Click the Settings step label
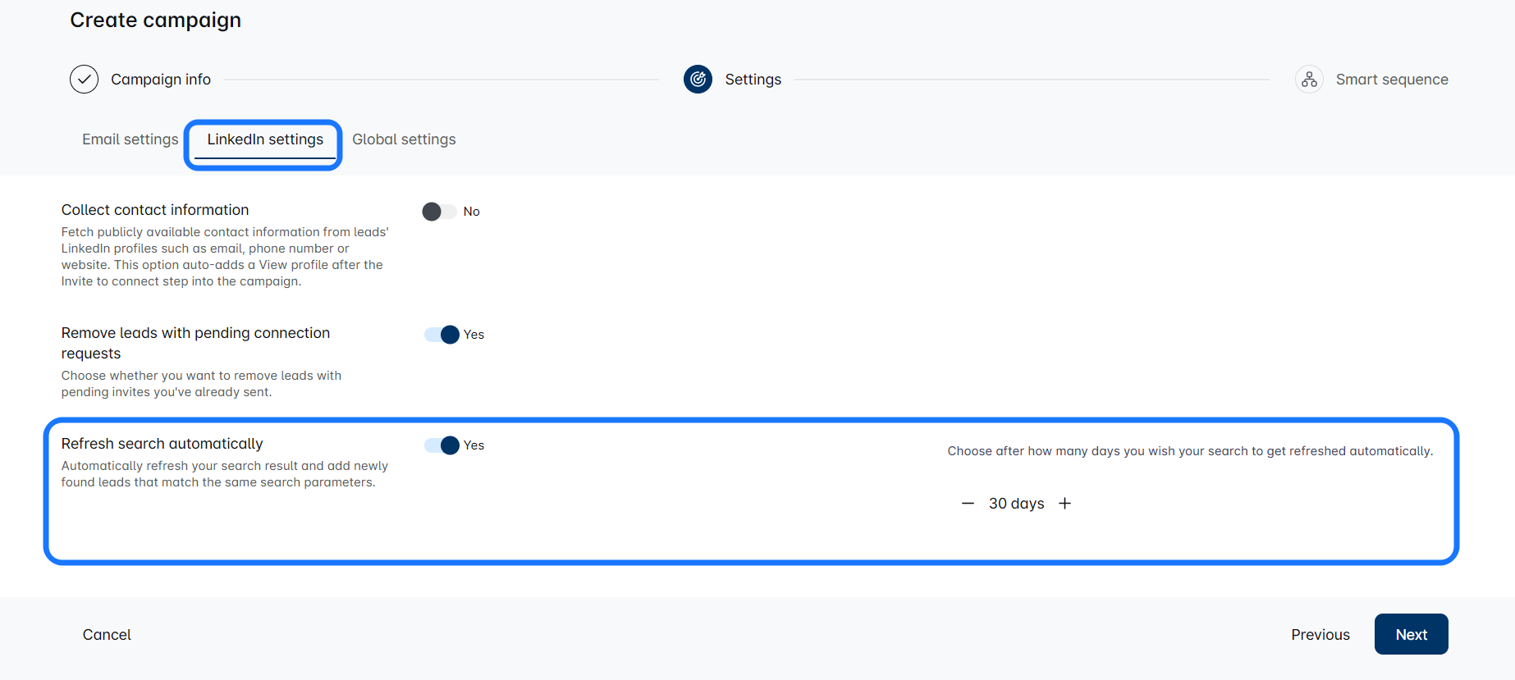This screenshot has height=680, width=1515. point(753,80)
